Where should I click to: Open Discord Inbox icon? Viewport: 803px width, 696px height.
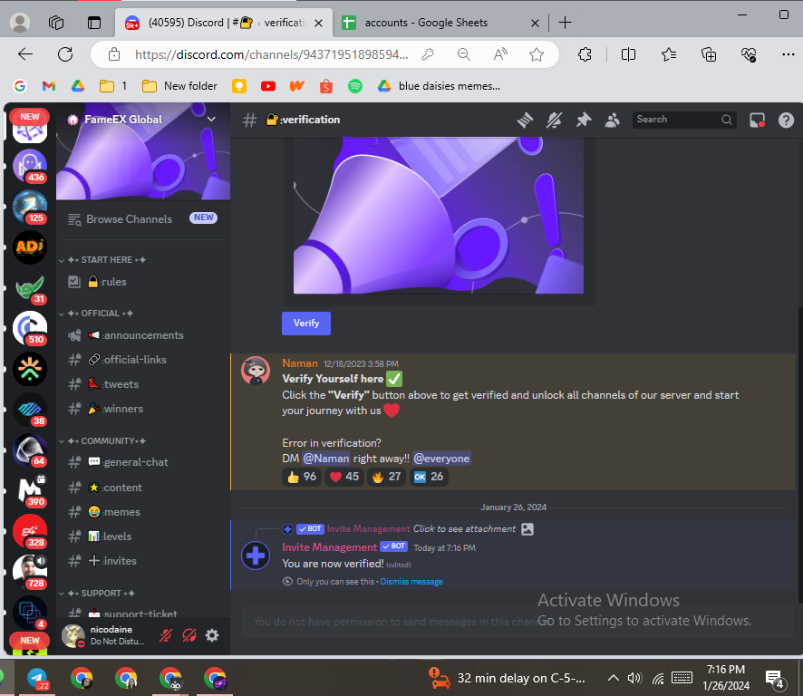(x=757, y=121)
